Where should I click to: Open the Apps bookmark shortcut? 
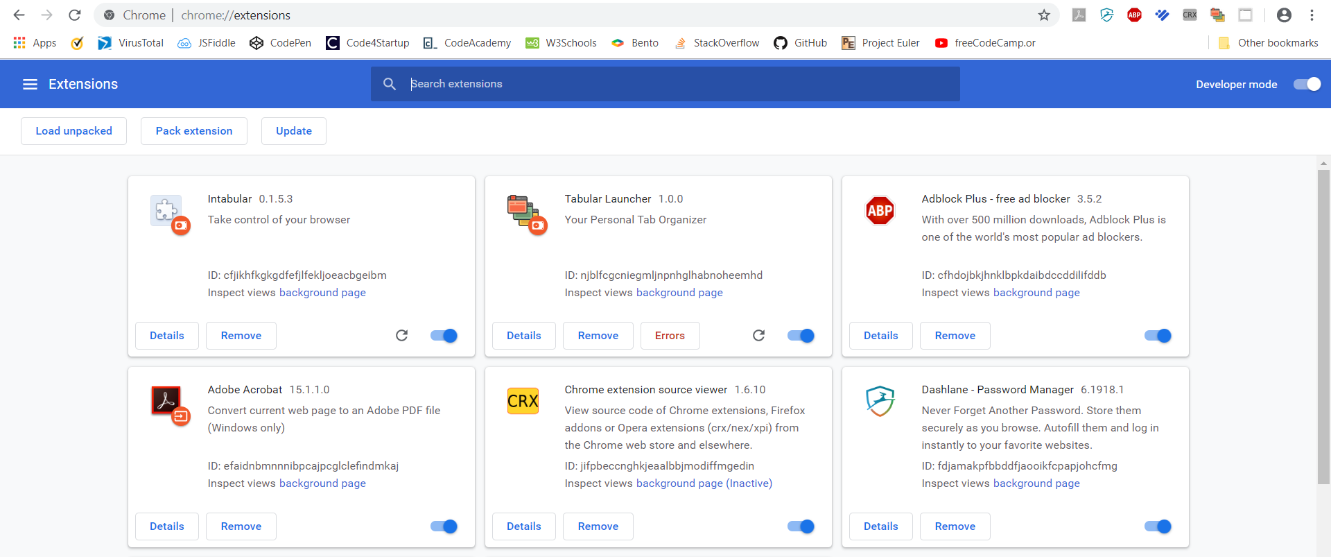click(x=35, y=43)
